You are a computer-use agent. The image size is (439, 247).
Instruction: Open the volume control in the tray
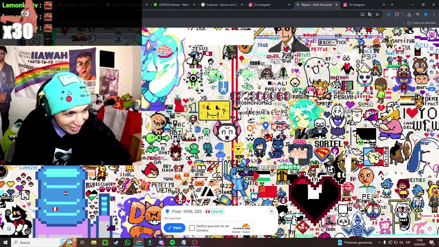pos(401,243)
